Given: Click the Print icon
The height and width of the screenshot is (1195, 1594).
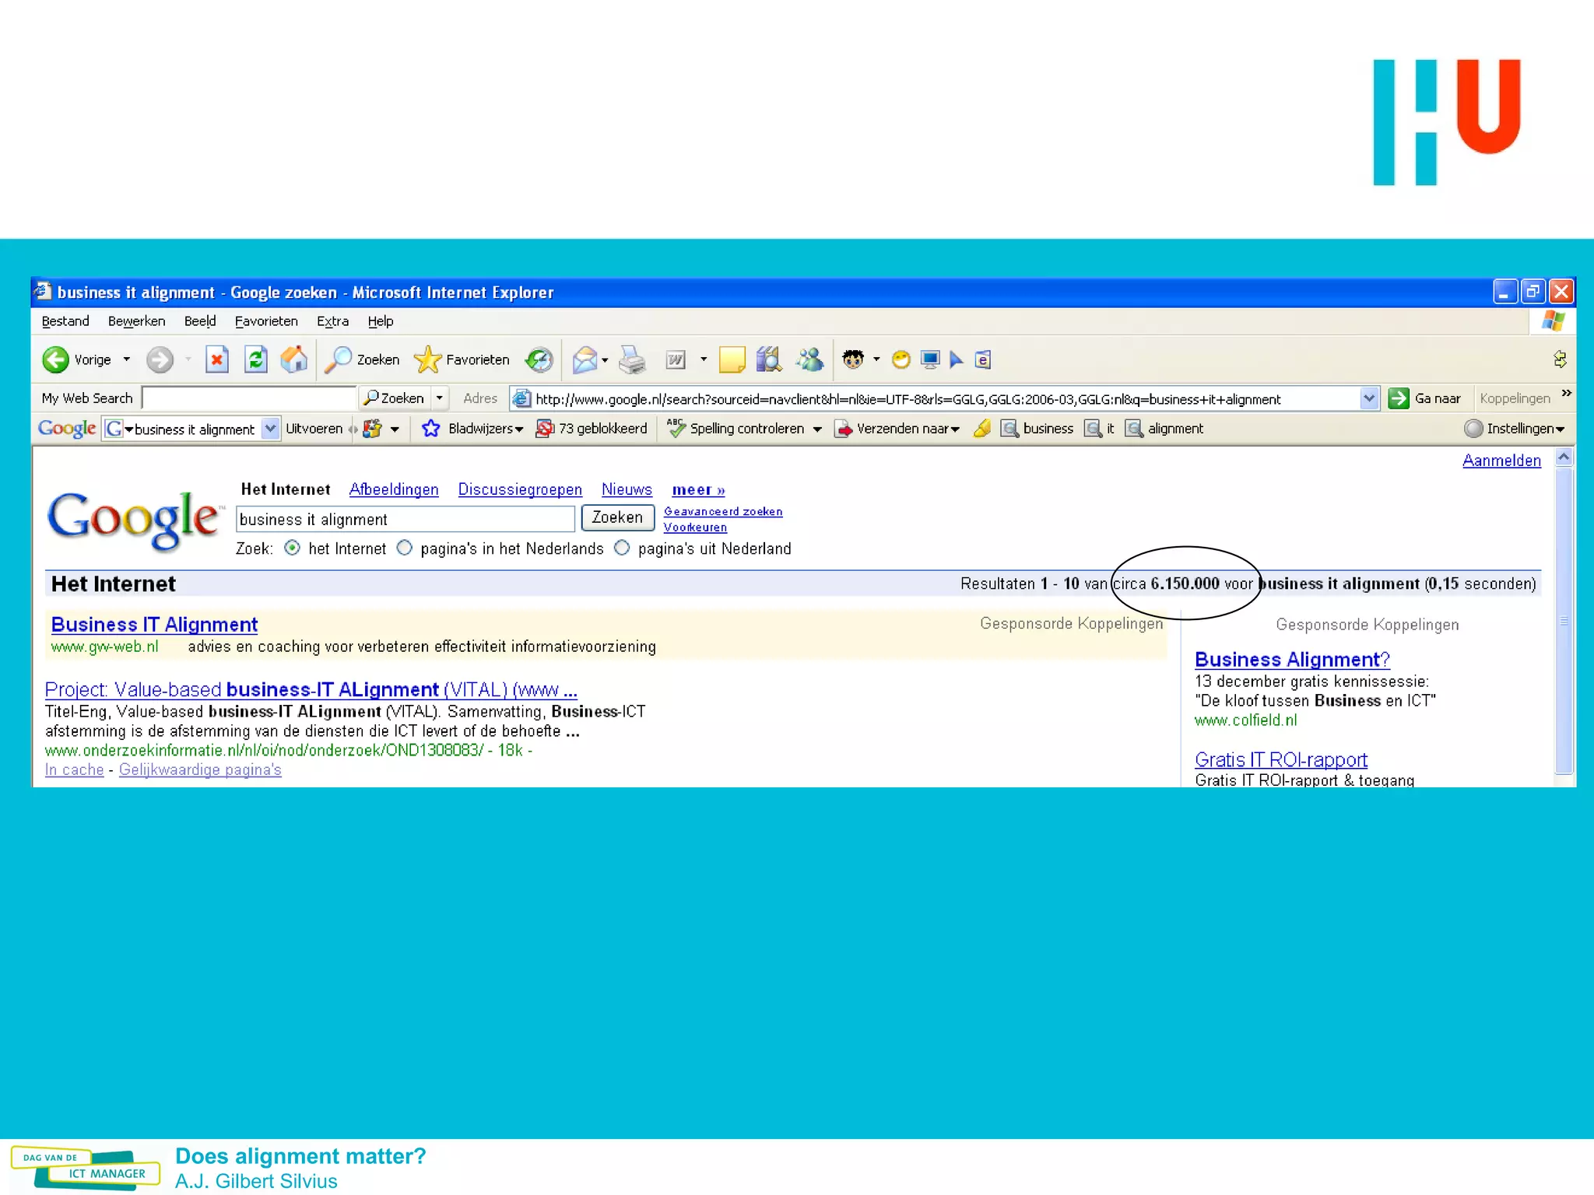Looking at the screenshot, I should pos(632,359).
